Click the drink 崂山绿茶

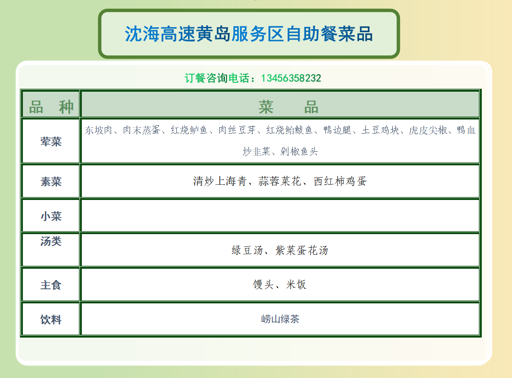pos(280,319)
